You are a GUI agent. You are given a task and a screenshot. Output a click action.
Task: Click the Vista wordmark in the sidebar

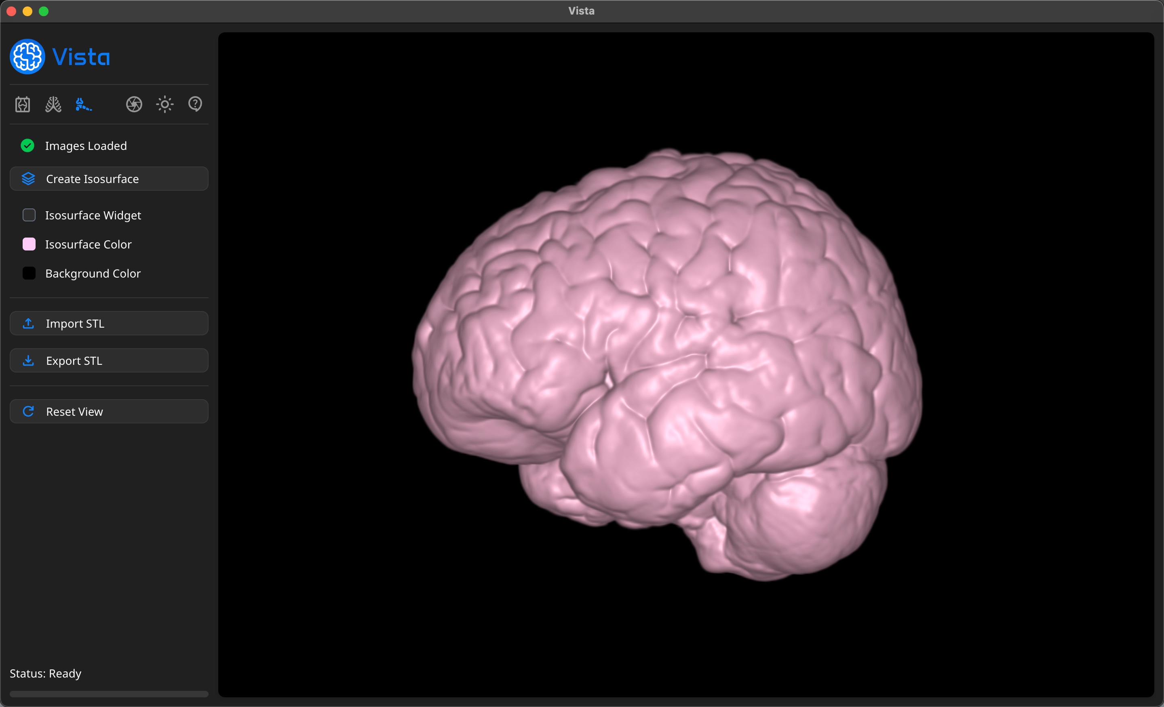point(81,57)
